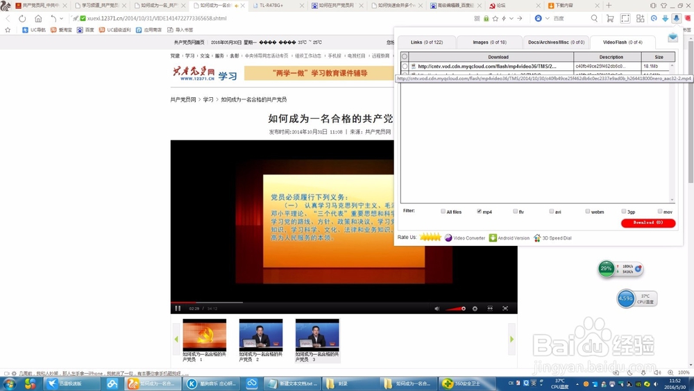This screenshot has height=391, width=694.
Task: Toggle the lightning speed mode icon
Action: pyautogui.click(x=504, y=19)
